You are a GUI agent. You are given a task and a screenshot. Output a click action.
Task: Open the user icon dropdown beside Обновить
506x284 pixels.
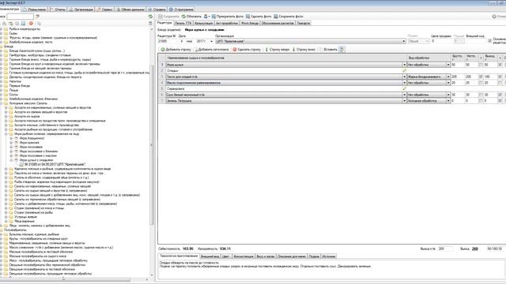[207, 17]
